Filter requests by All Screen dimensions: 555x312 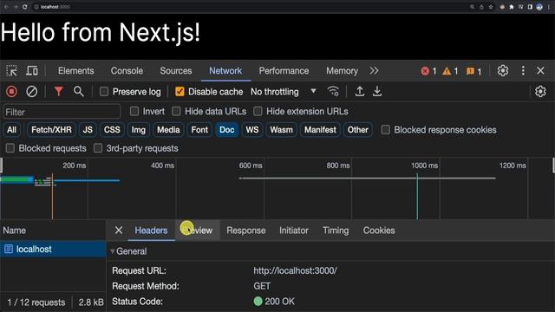(x=11, y=130)
